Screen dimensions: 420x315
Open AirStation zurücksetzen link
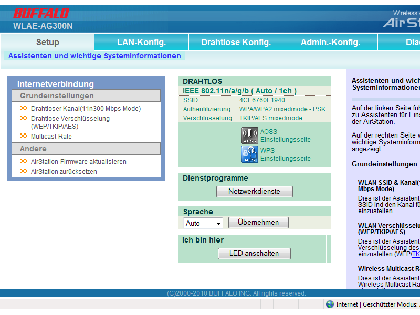tap(64, 172)
